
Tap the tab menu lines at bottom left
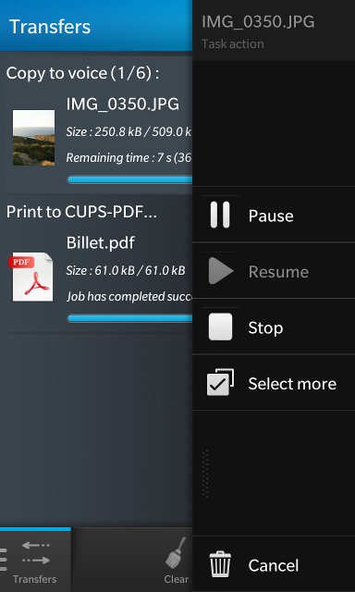4,559
